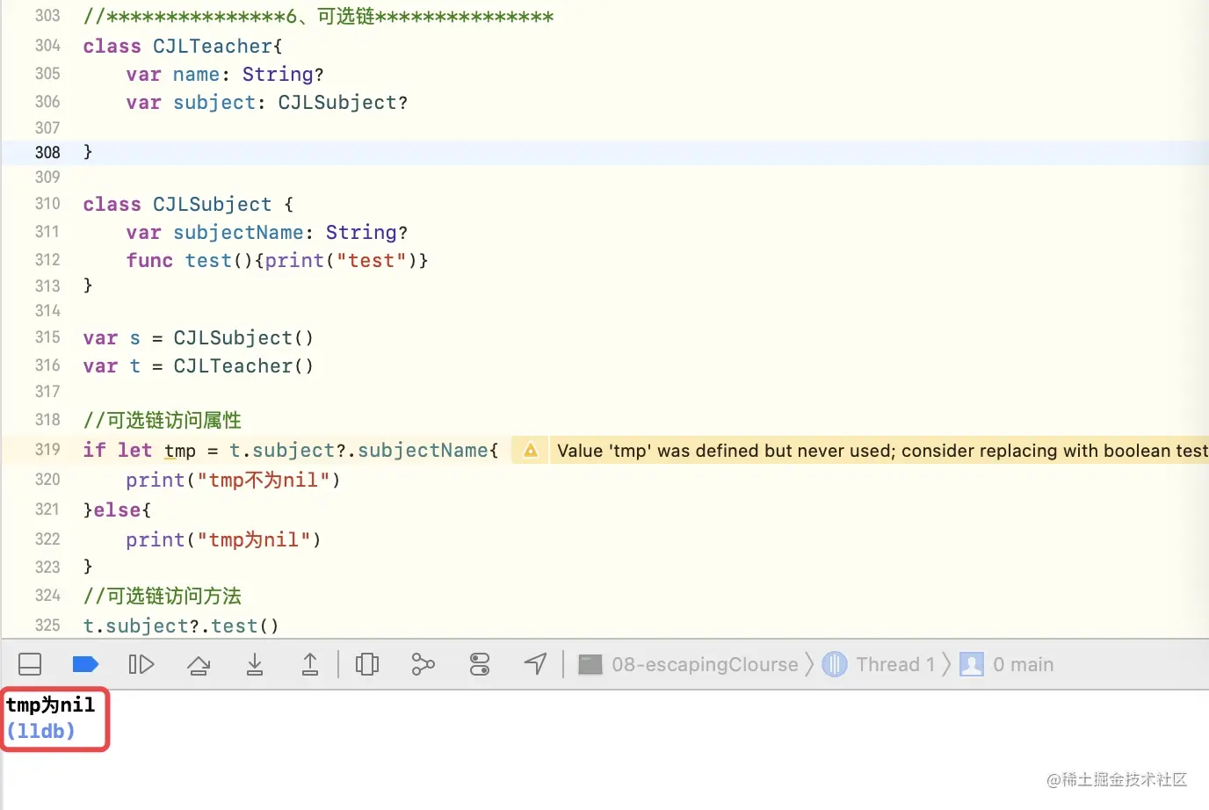
Task: Click the (lldb) console prompt
Action: 40,731
